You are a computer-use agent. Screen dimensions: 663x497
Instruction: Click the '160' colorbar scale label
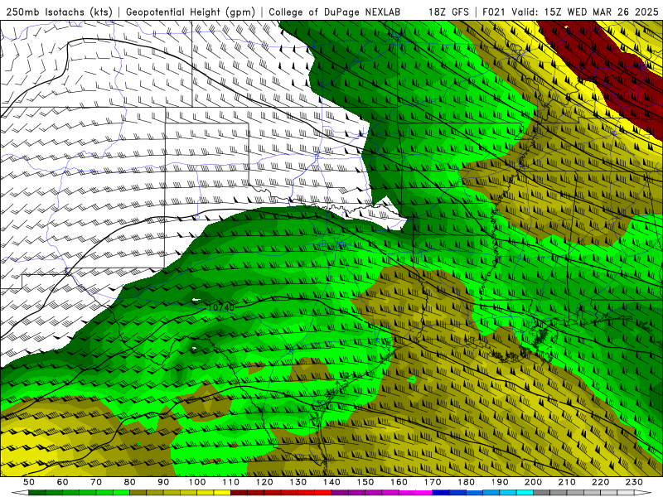(x=399, y=482)
